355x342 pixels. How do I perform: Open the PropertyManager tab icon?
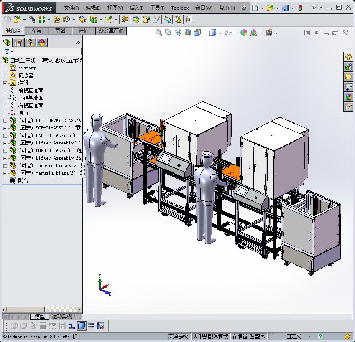pyautogui.click(x=18, y=43)
